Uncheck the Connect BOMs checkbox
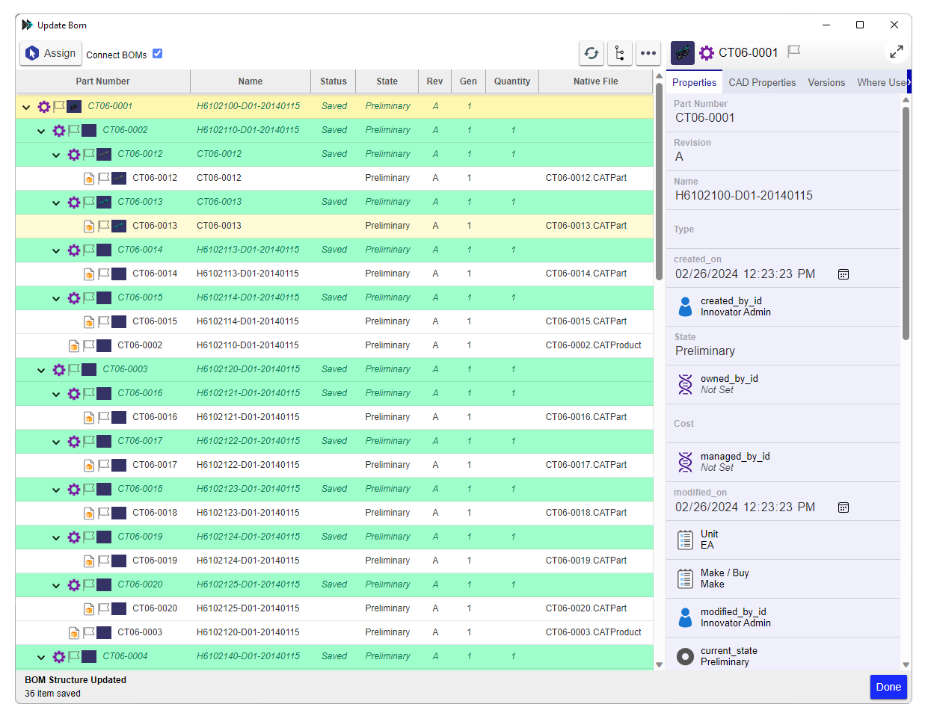The height and width of the screenshot is (719, 928). coord(157,54)
